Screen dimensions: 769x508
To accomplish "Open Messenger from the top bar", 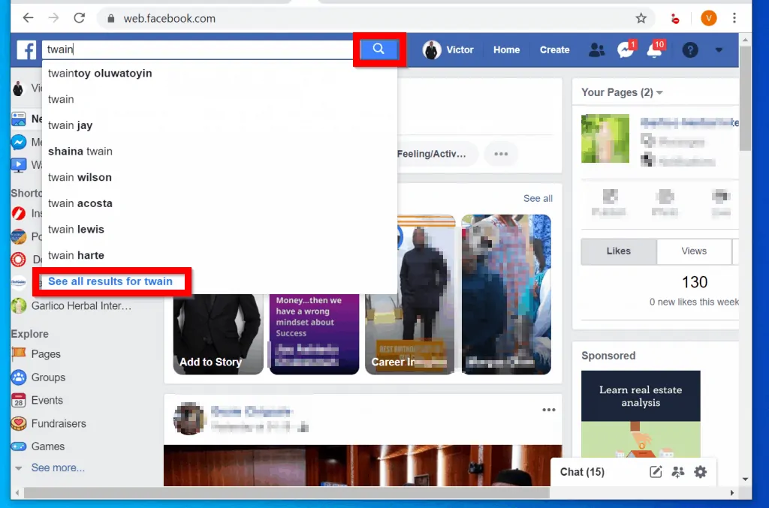I will (626, 49).
